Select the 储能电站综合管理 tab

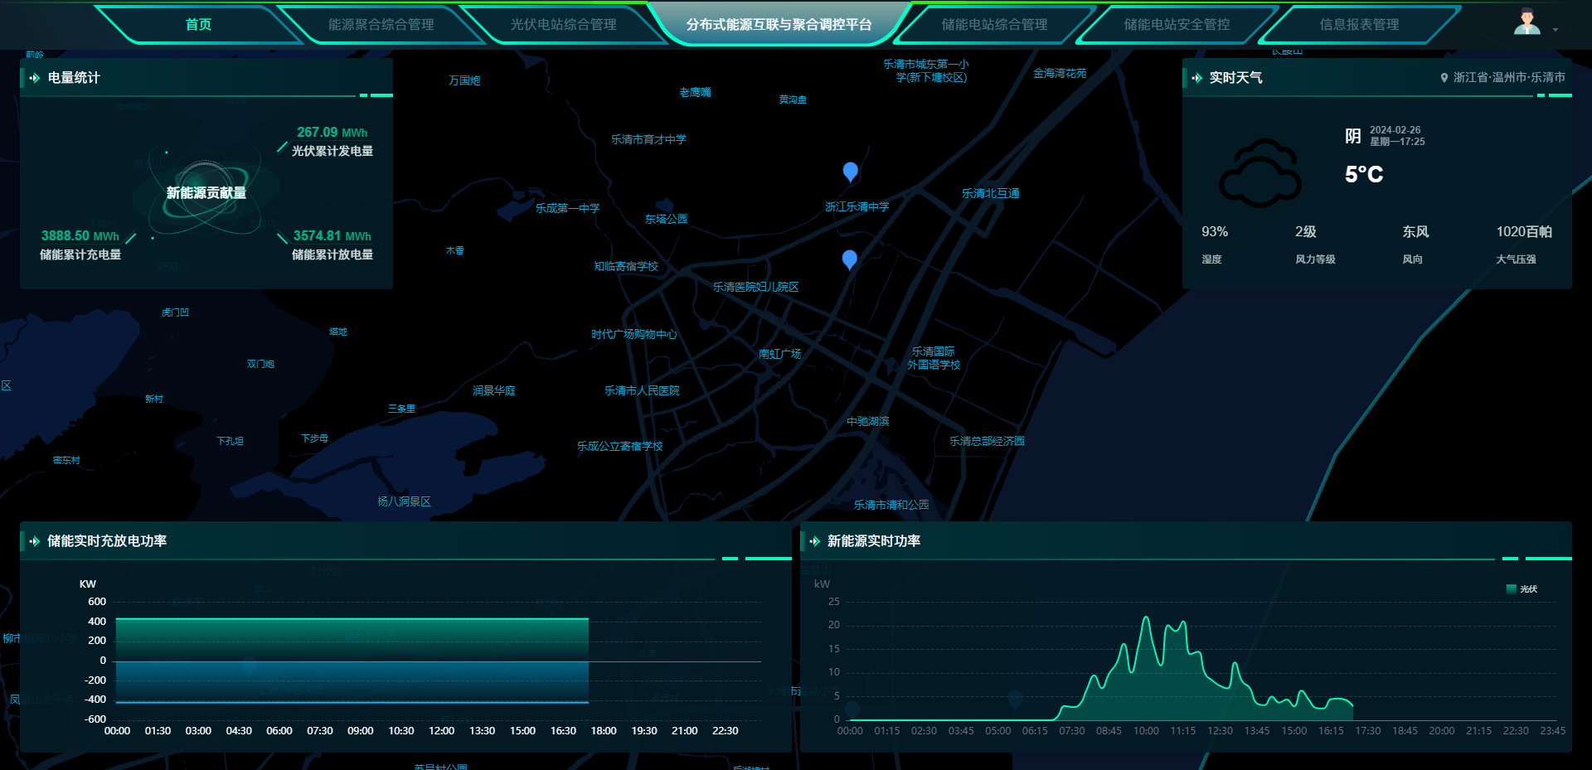pos(994,25)
